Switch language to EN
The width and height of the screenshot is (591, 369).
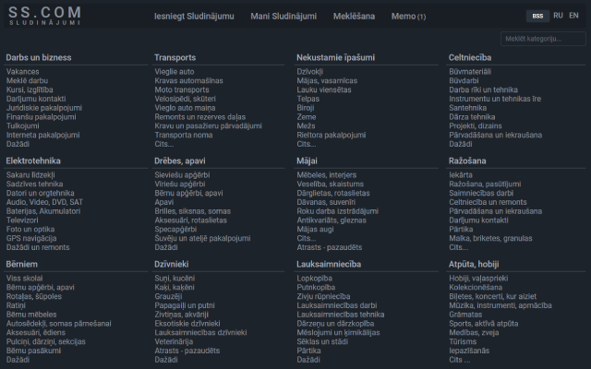click(573, 16)
